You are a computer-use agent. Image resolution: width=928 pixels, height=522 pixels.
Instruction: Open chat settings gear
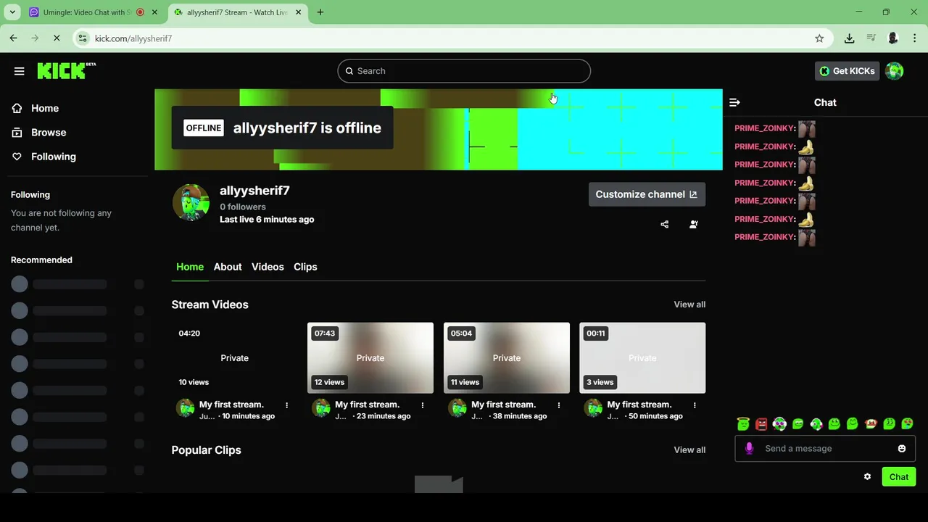tap(867, 477)
